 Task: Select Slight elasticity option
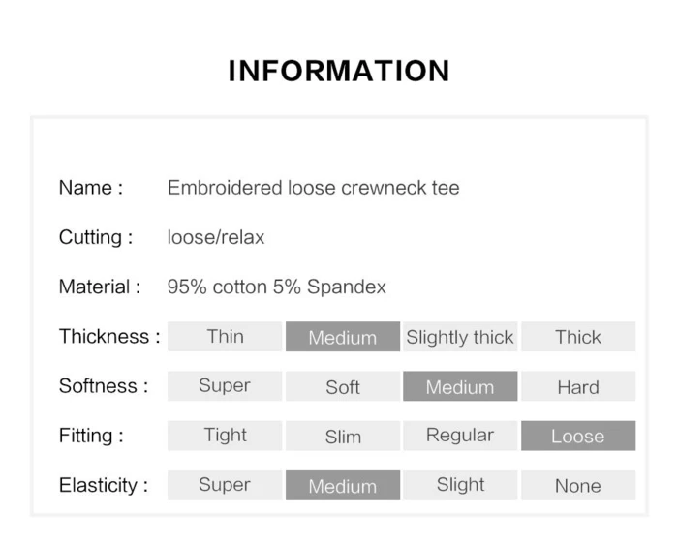point(460,485)
